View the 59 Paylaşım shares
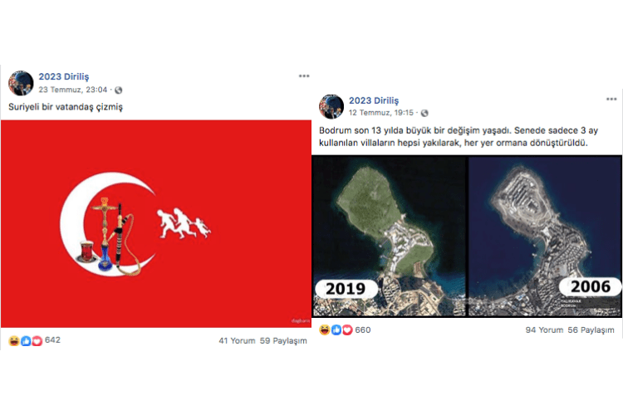The width and height of the screenshot is (623, 415). [x=283, y=341]
